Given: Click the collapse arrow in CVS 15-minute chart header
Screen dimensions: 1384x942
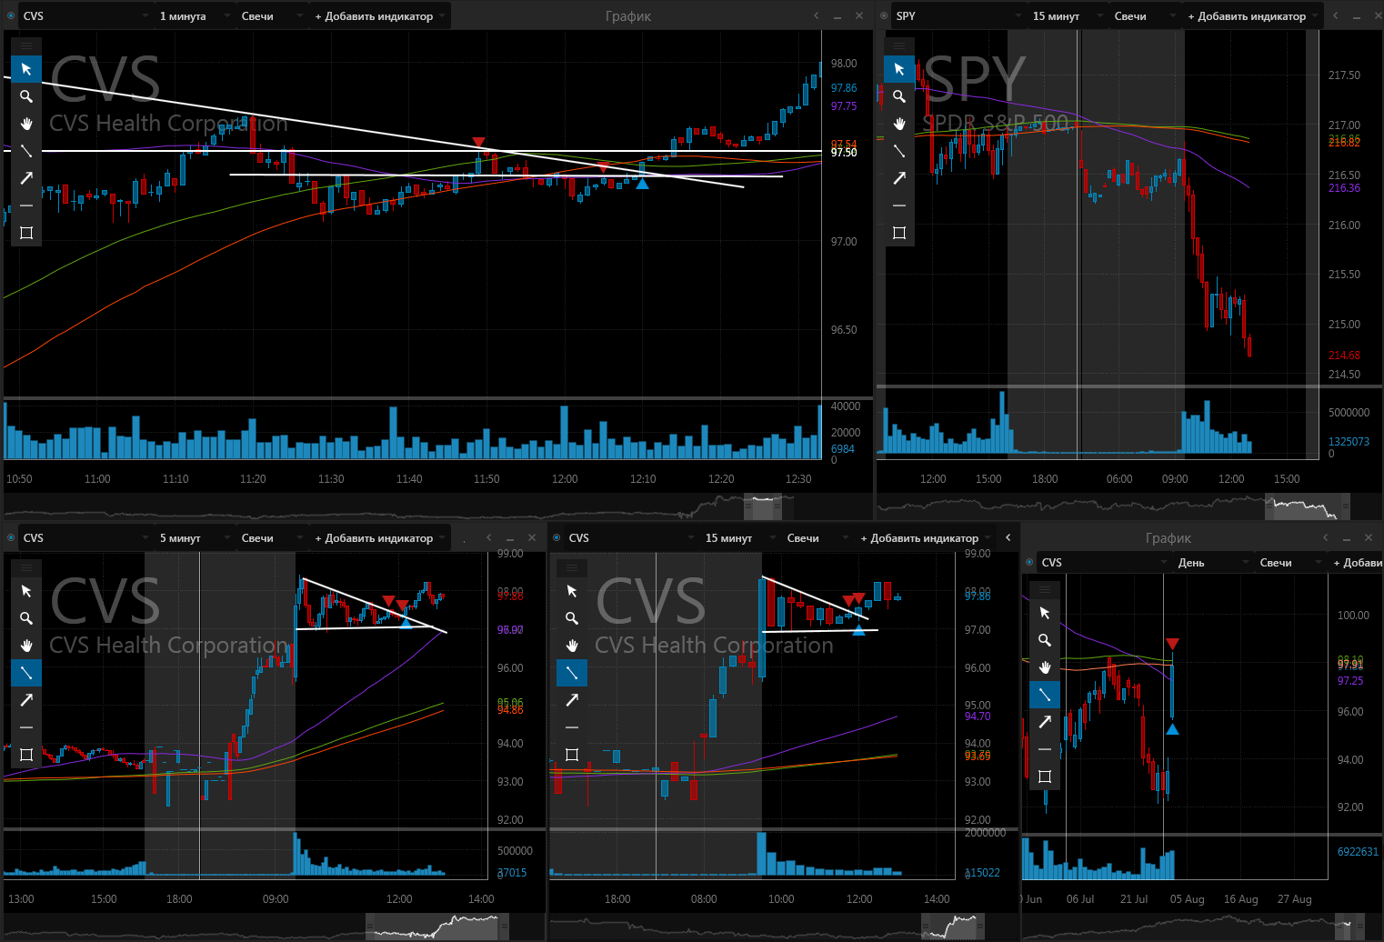Looking at the screenshot, I should (1008, 538).
